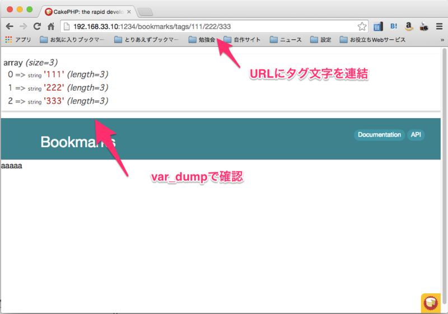
Task: Open the 自作サイト bookmark folder
Action: tap(242, 40)
